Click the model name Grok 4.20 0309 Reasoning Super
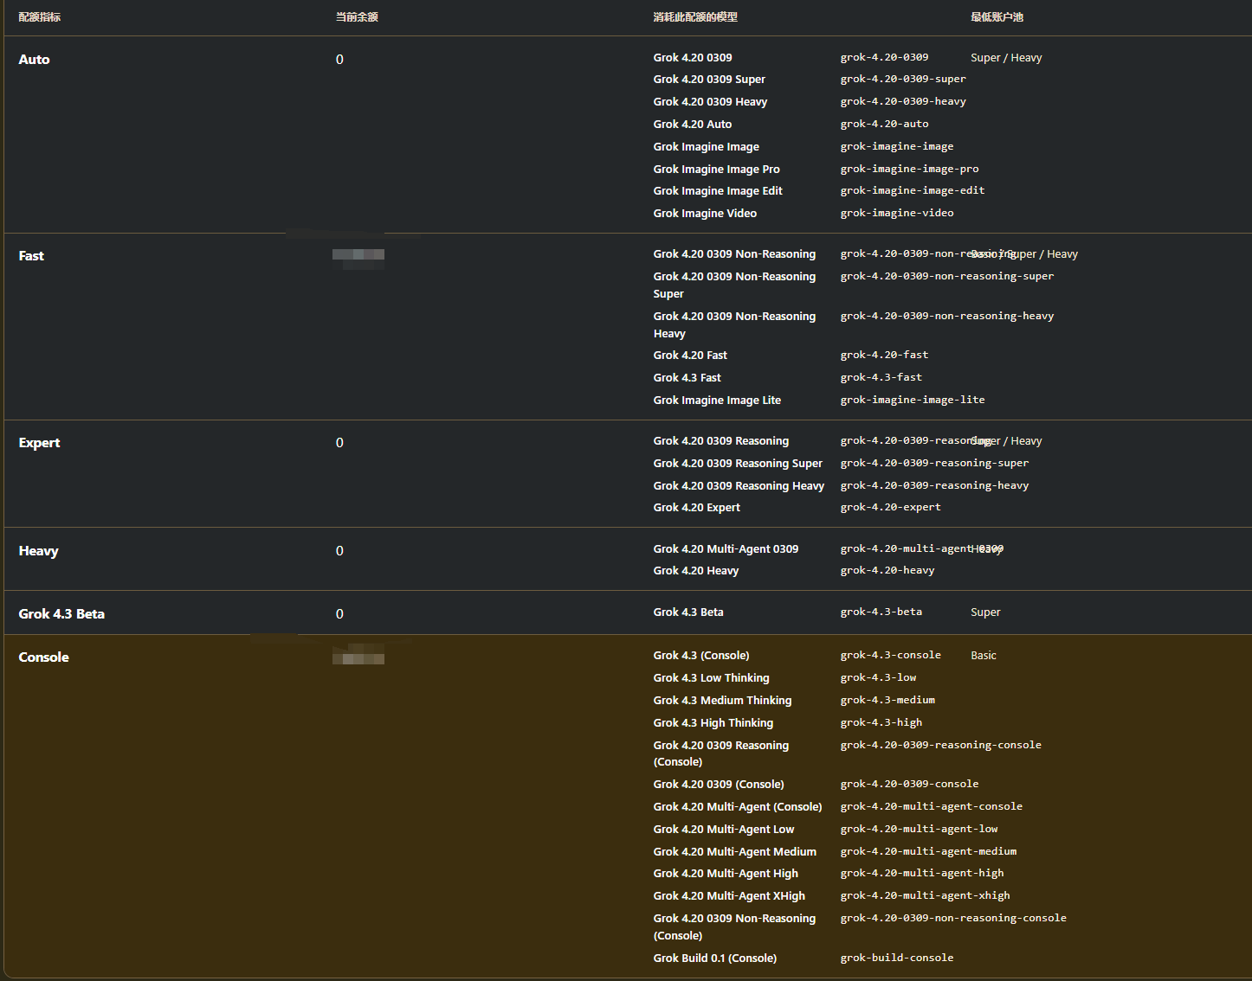The image size is (1252, 981). (738, 464)
